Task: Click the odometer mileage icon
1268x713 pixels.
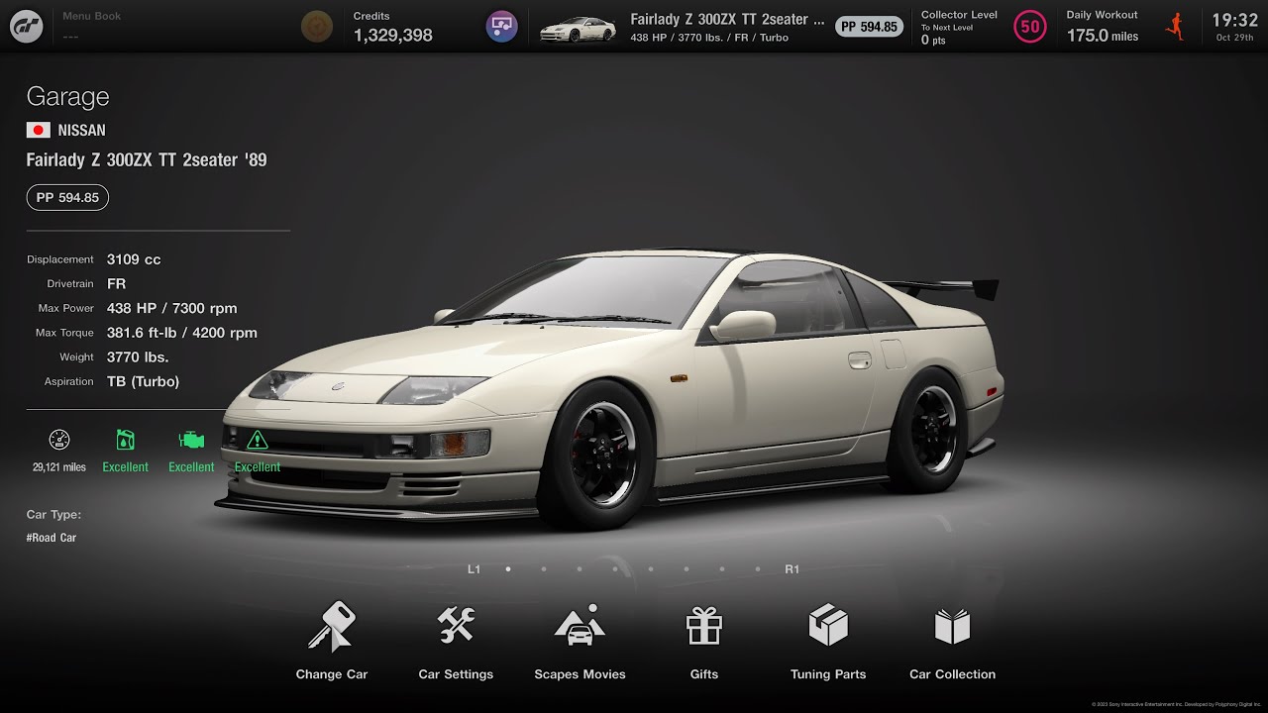Action: click(59, 440)
